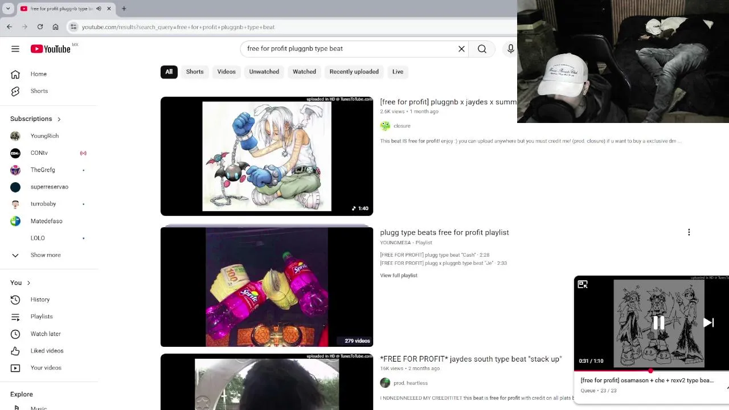729x410 pixels.
Task: Open more options for plugg playlist result
Action: tap(689, 232)
